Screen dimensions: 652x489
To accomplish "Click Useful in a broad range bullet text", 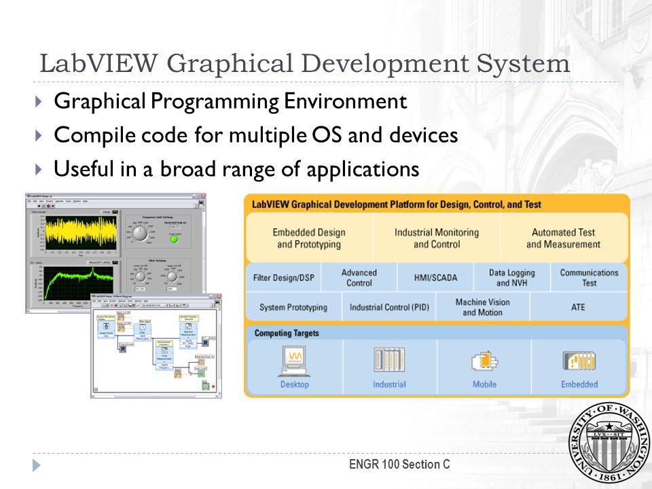I will (236, 169).
